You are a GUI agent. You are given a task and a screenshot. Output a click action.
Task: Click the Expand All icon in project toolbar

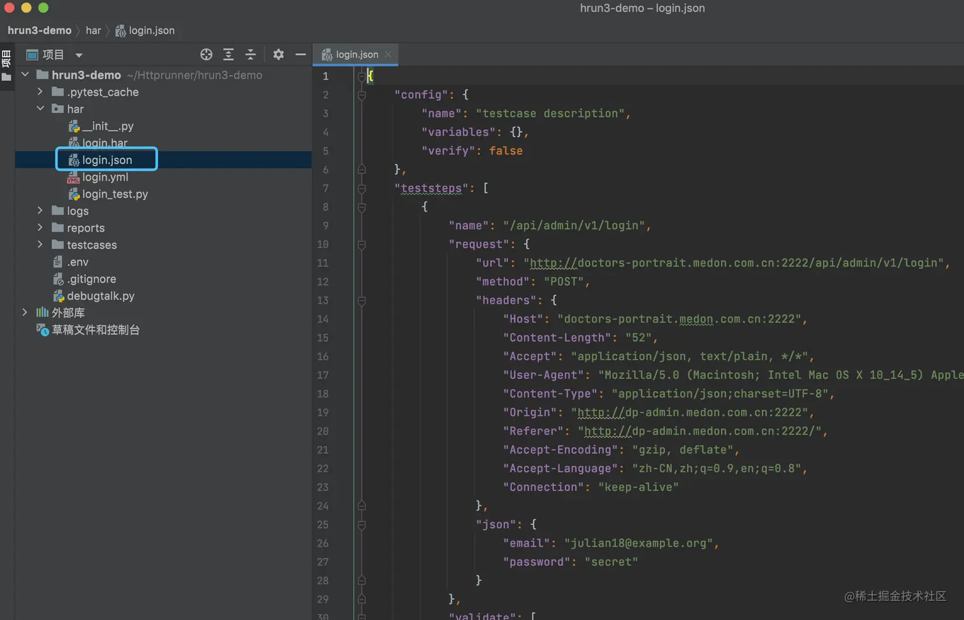click(228, 55)
